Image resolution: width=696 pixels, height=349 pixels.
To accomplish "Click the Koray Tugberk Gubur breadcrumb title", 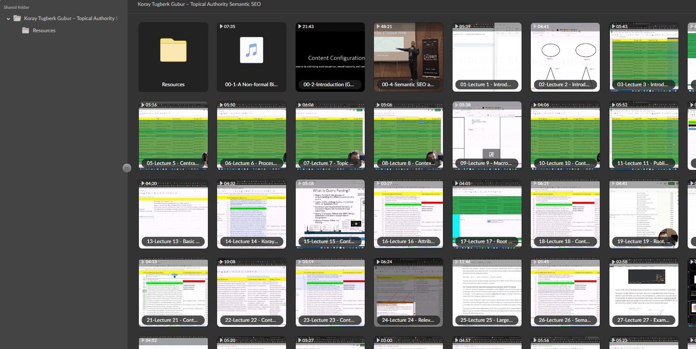I will [x=199, y=4].
